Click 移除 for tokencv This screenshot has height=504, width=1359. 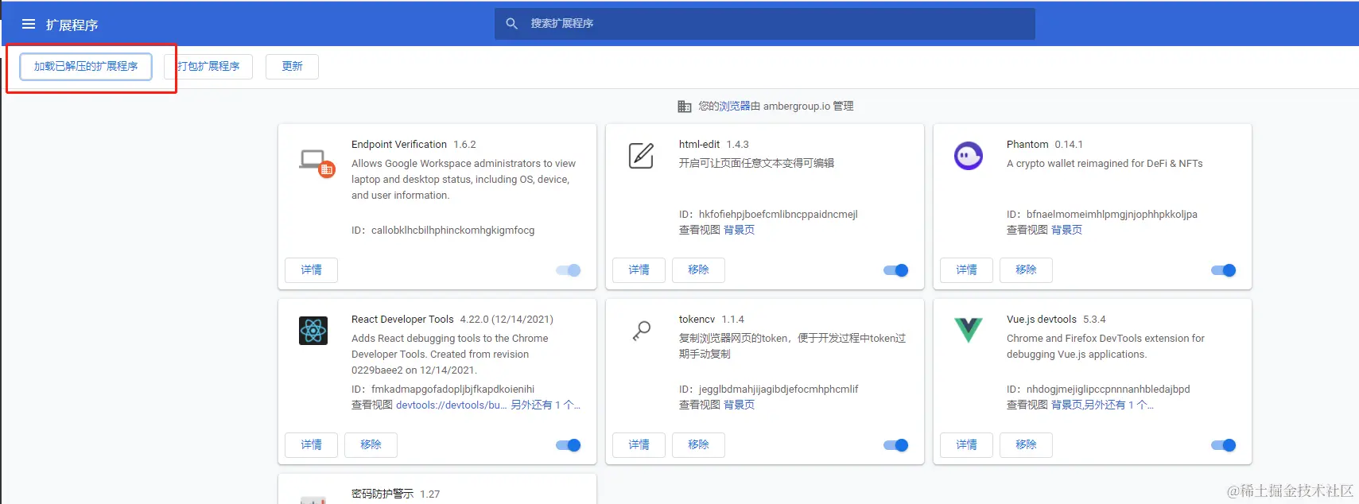click(x=698, y=445)
